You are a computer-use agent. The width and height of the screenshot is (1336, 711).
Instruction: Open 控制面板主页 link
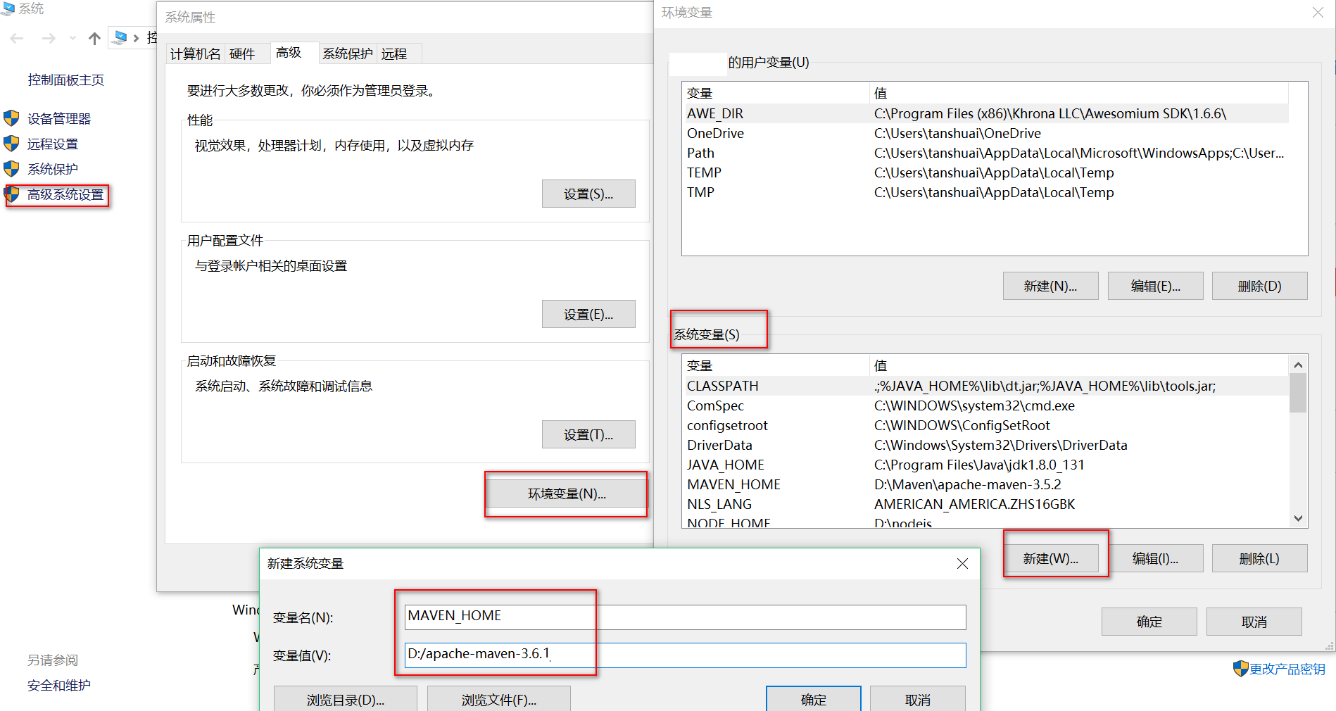tap(66, 80)
